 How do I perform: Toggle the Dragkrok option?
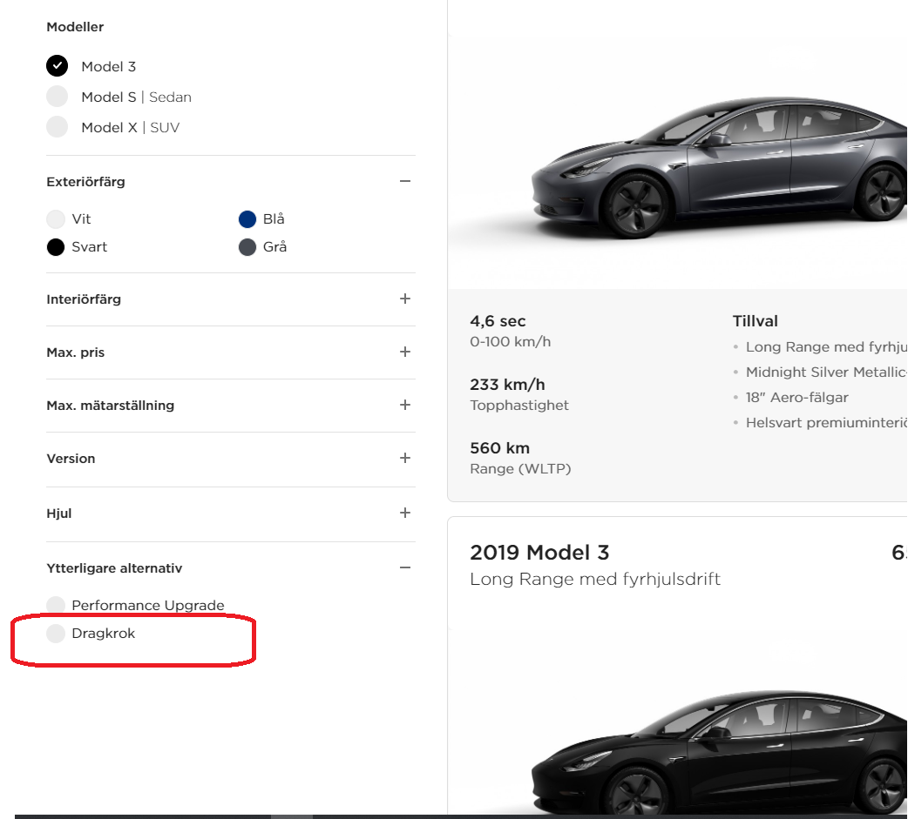click(56, 634)
